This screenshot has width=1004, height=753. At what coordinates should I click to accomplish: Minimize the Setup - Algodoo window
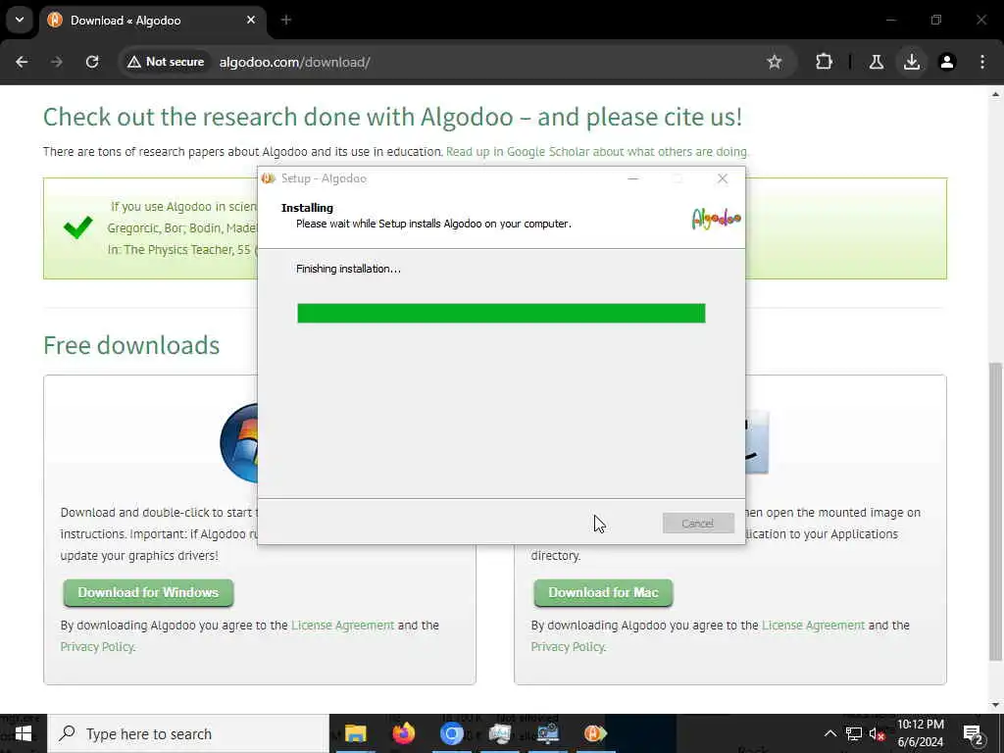[x=633, y=178]
